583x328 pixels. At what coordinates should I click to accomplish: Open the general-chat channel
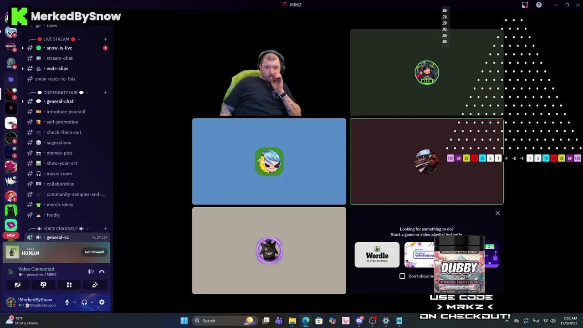tap(67, 101)
